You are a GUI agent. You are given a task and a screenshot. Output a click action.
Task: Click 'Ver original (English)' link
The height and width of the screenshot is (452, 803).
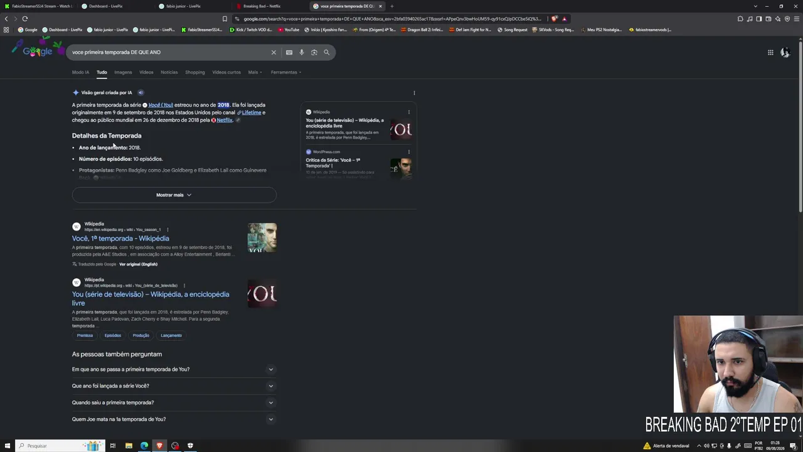click(x=138, y=264)
